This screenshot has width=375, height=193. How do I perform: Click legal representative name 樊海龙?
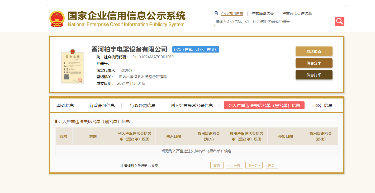click(127, 70)
